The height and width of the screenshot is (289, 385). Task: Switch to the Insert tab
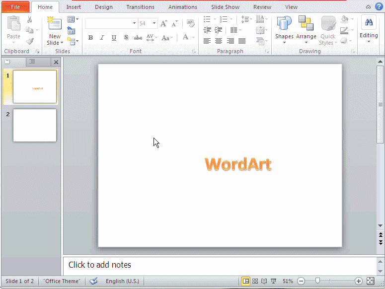tap(74, 7)
